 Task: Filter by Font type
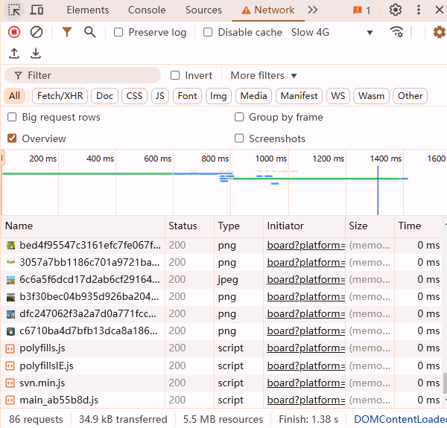point(187,96)
